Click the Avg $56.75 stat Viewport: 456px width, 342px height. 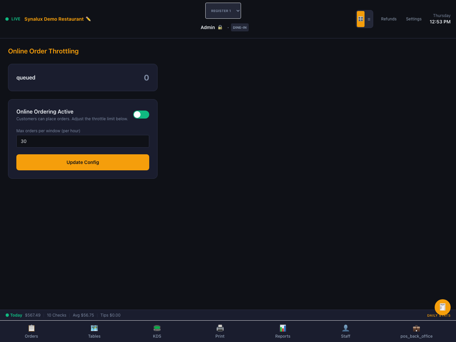[x=83, y=315]
